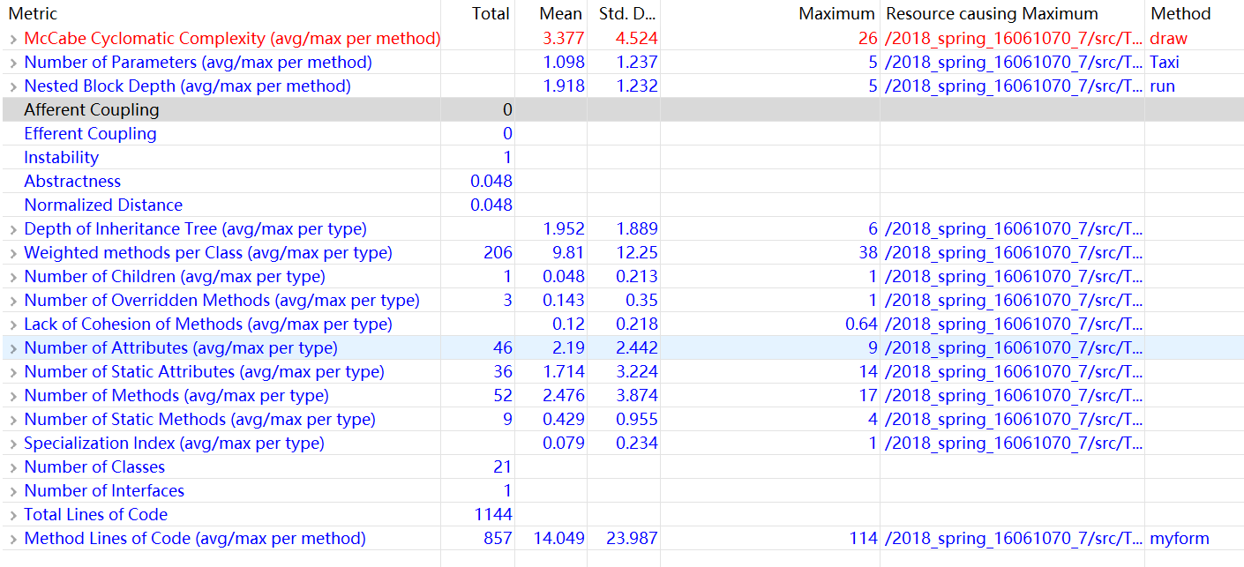The image size is (1244, 567).
Task: Select Number of Children label
Action: click(x=175, y=277)
